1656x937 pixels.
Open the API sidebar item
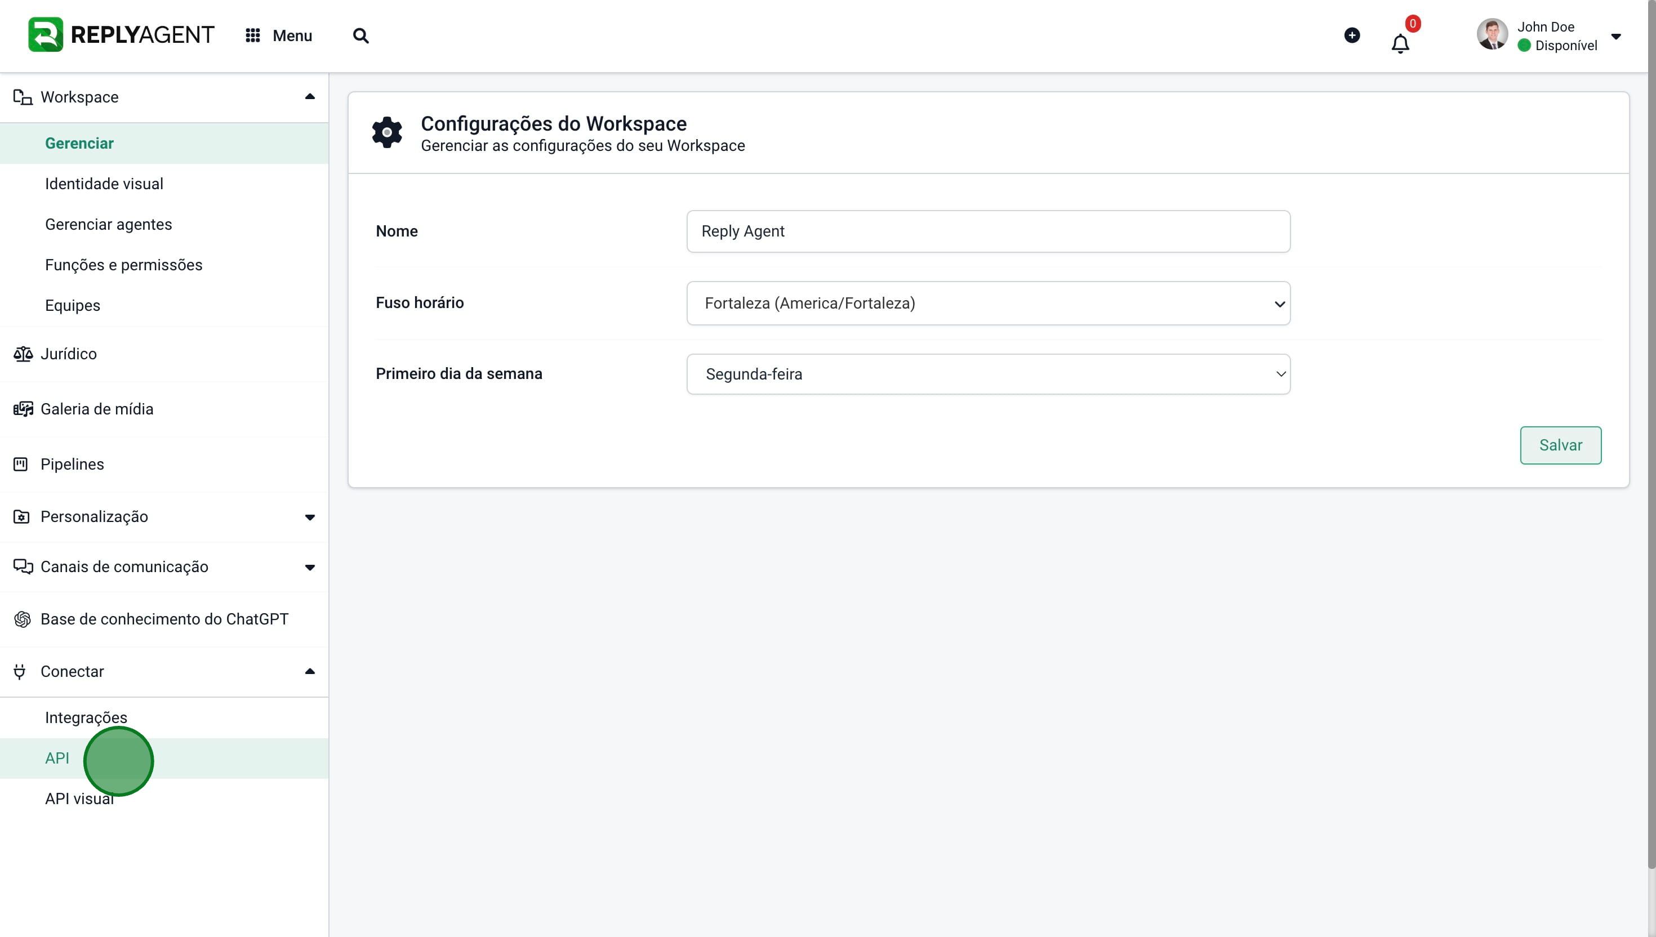click(164, 758)
